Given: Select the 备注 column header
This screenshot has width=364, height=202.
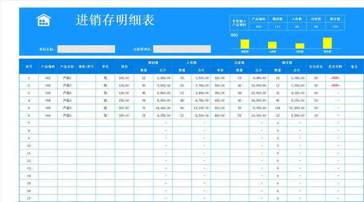Looking at the screenshot, I should (x=354, y=66).
